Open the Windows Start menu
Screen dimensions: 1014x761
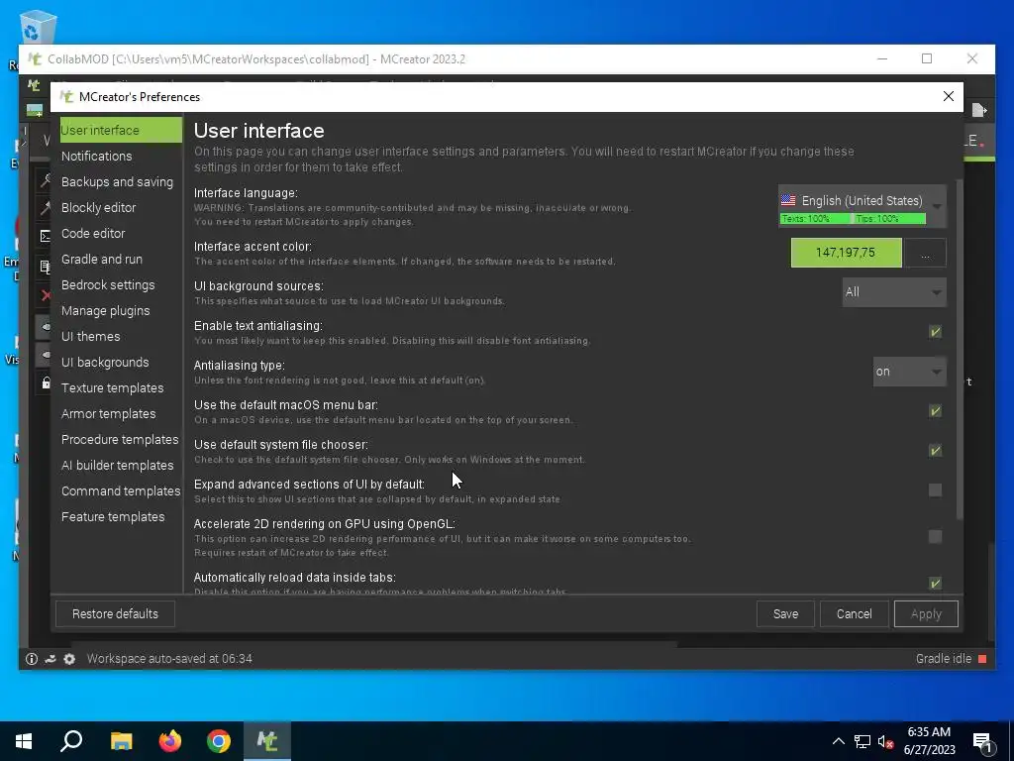24,741
